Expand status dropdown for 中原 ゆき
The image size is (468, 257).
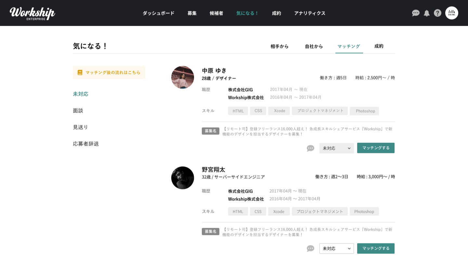click(336, 148)
